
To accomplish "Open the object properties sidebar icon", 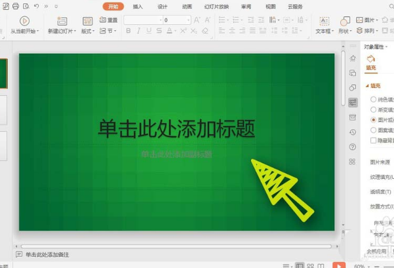I will pyautogui.click(x=353, y=102).
